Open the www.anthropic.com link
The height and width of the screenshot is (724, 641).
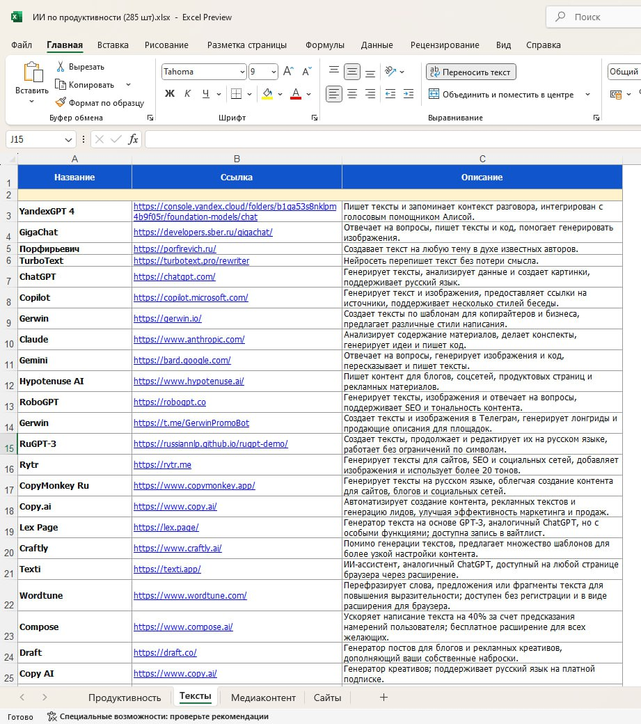[x=189, y=340]
